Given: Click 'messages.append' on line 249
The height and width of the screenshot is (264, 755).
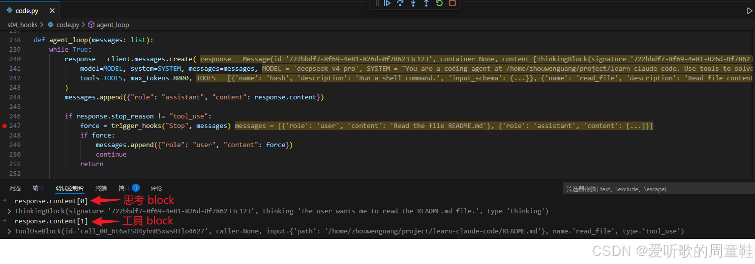Looking at the screenshot, I should (x=125, y=145).
